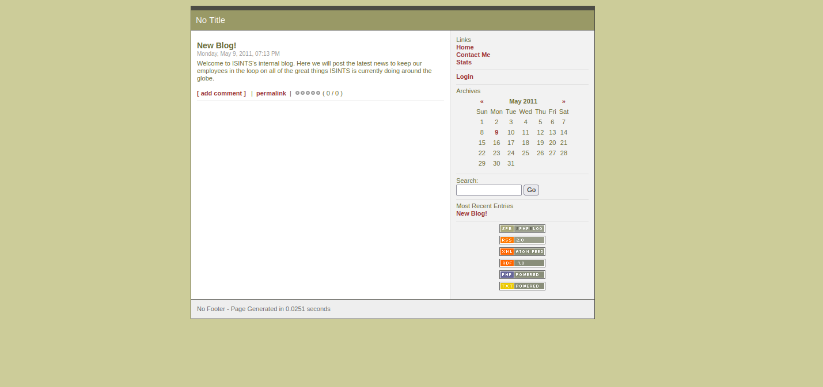
Task: Click calendar day 28
Action: pos(564,153)
